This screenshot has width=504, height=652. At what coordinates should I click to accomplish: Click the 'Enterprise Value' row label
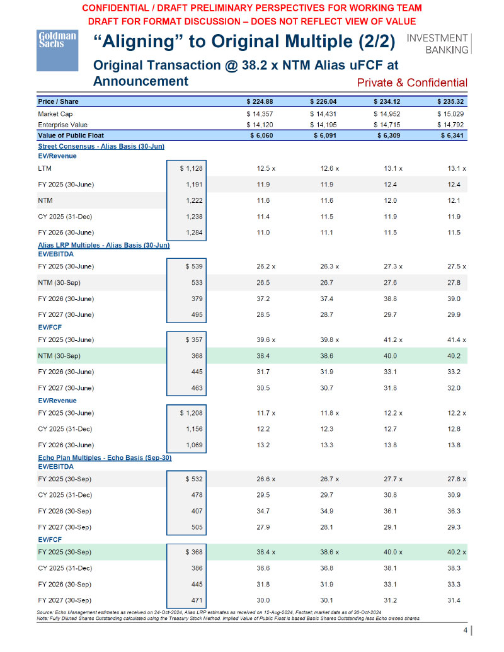pos(63,125)
